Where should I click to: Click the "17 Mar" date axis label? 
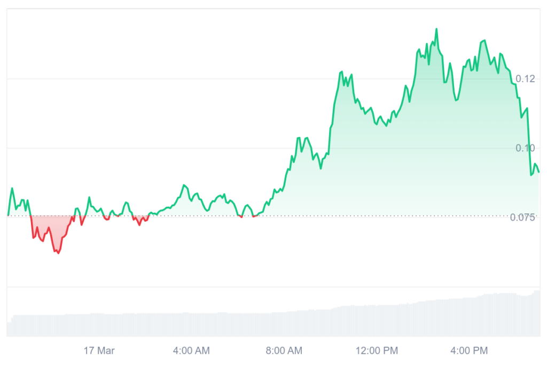[99, 351]
